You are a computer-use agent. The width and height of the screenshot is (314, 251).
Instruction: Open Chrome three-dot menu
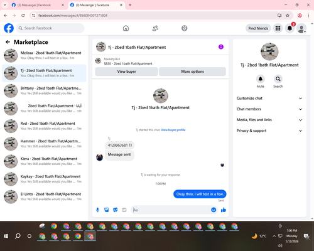(308, 16)
